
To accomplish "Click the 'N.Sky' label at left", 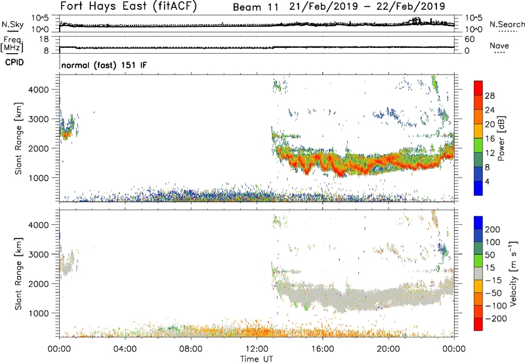I will 12,24.
